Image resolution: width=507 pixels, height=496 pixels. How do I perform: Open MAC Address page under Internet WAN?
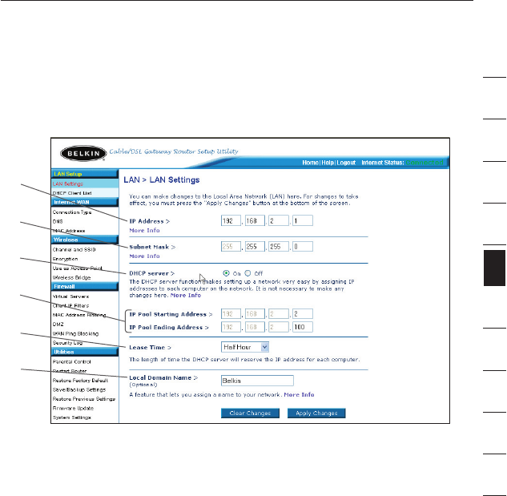pyautogui.click(x=69, y=231)
